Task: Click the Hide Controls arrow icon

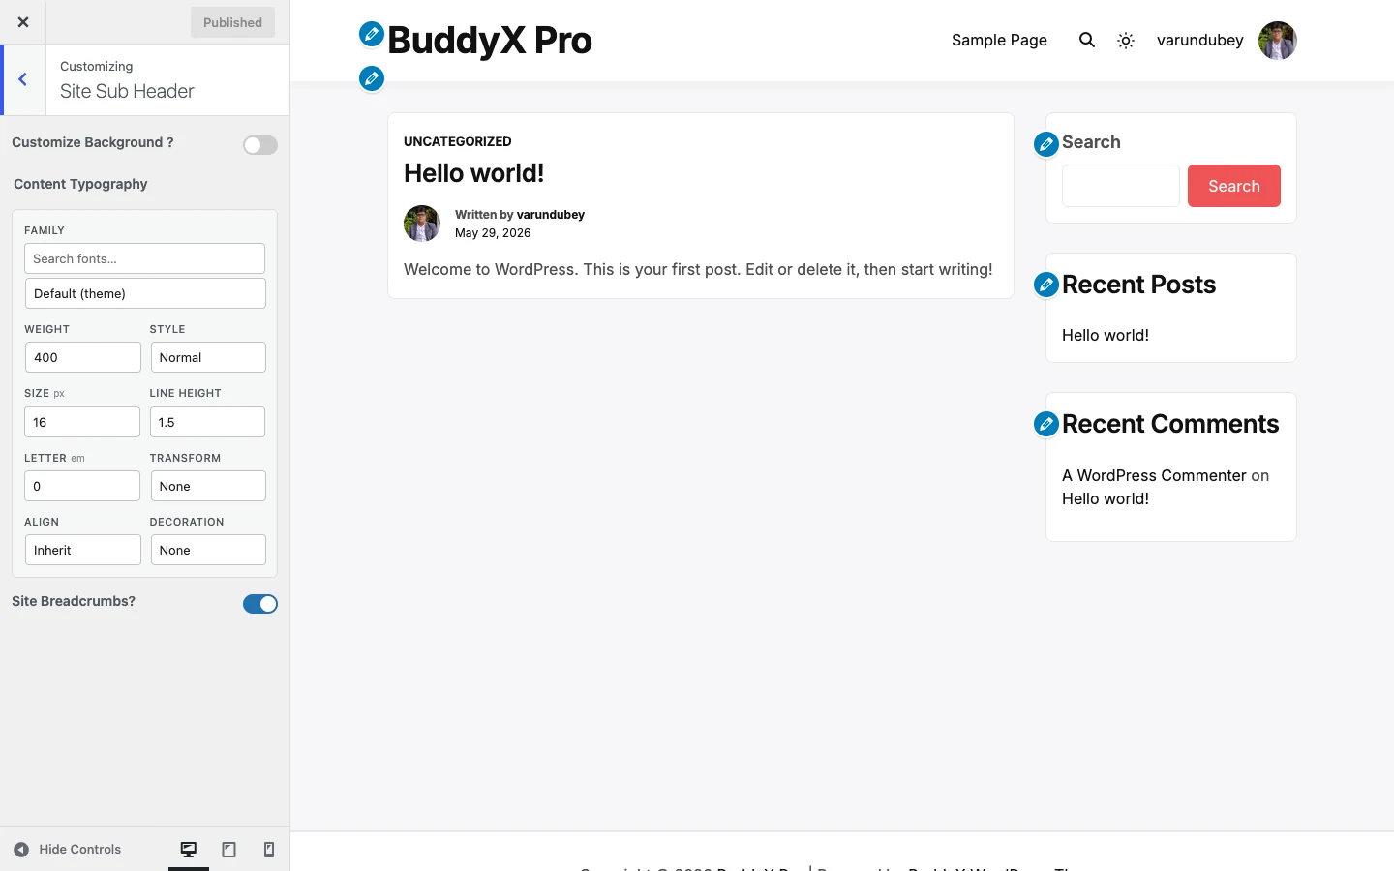Action: 21,850
